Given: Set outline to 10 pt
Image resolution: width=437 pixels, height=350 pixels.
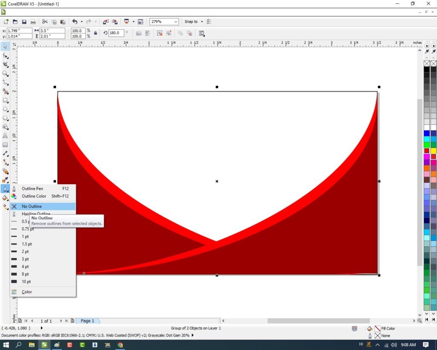Looking at the screenshot, I should pos(43,282).
